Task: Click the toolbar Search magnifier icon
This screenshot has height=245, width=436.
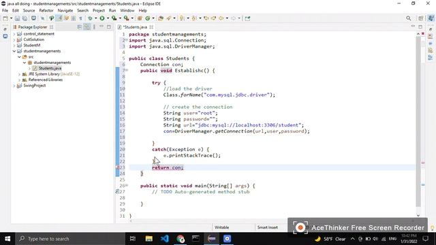Action: coord(409,18)
